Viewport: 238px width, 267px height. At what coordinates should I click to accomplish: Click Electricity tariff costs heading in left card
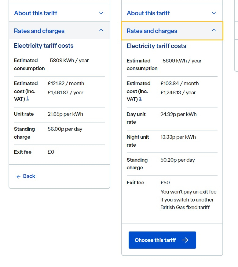click(x=44, y=46)
